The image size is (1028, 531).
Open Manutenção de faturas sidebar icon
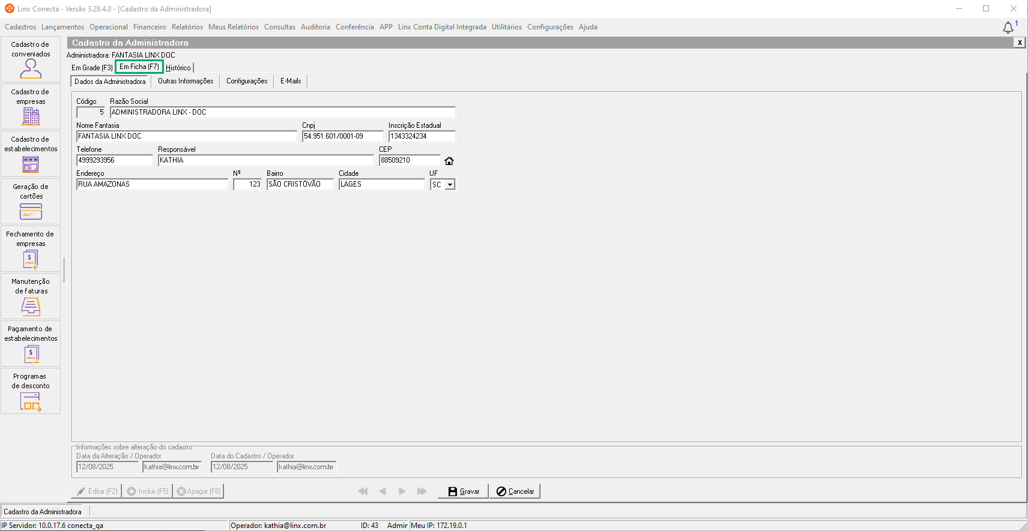(31, 296)
